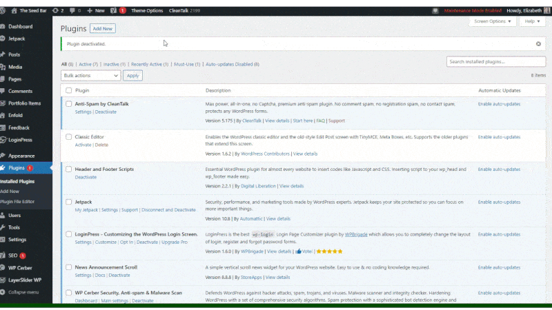Image resolution: width=552 pixels, height=310 pixels.
Task: Click the Add New plugin button
Action: 102,28
